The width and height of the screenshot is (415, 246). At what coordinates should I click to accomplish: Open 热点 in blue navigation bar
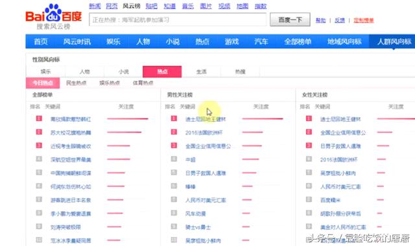202,41
